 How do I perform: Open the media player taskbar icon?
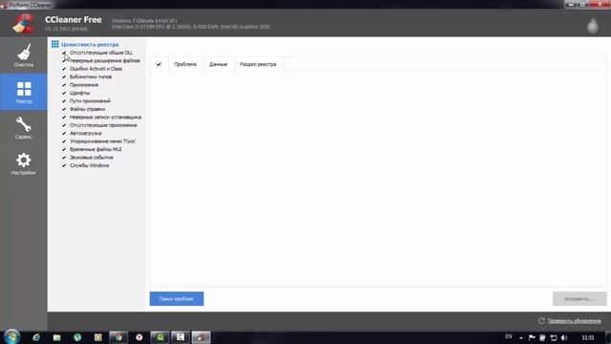(97, 337)
